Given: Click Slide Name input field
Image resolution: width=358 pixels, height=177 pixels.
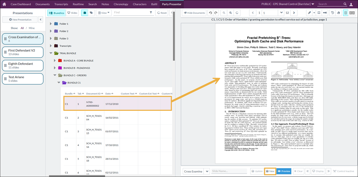Looking at the screenshot, I should [229, 171].
